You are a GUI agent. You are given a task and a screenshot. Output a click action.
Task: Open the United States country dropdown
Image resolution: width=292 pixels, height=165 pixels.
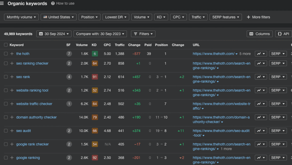coord(59,17)
